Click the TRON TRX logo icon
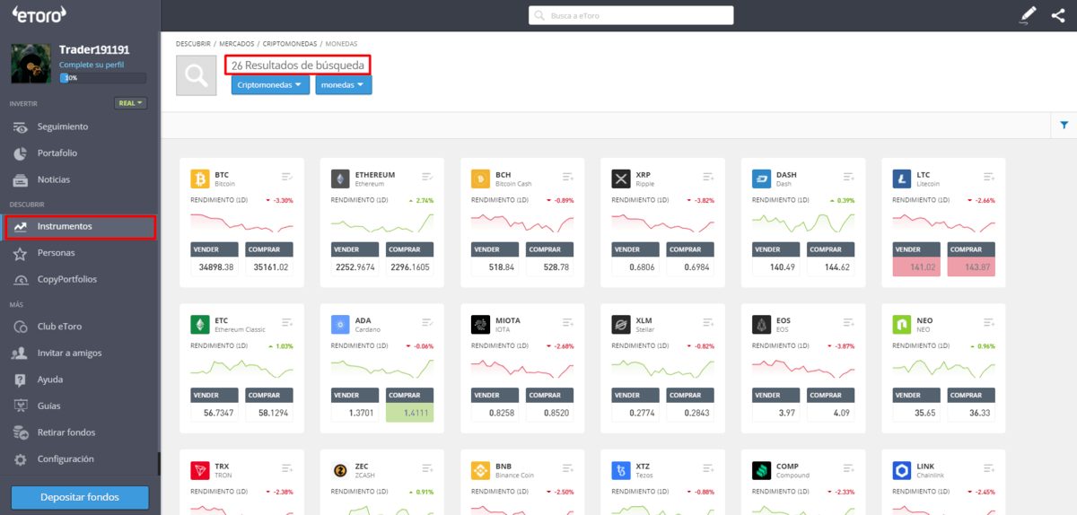The image size is (1077, 515). tap(199, 470)
